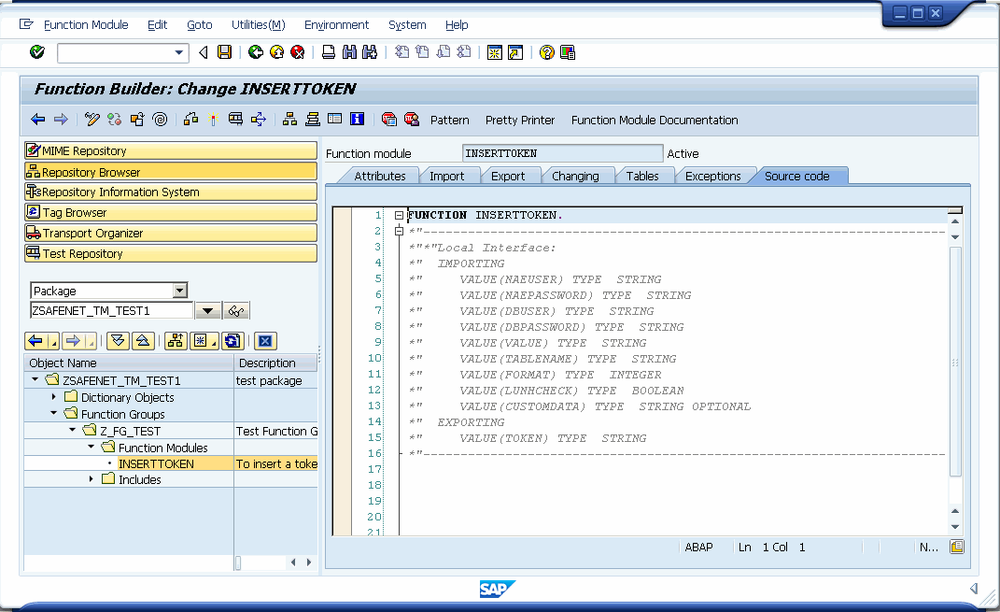The image size is (1000, 612).
Task: Click the red Cancel icon
Action: click(x=297, y=52)
